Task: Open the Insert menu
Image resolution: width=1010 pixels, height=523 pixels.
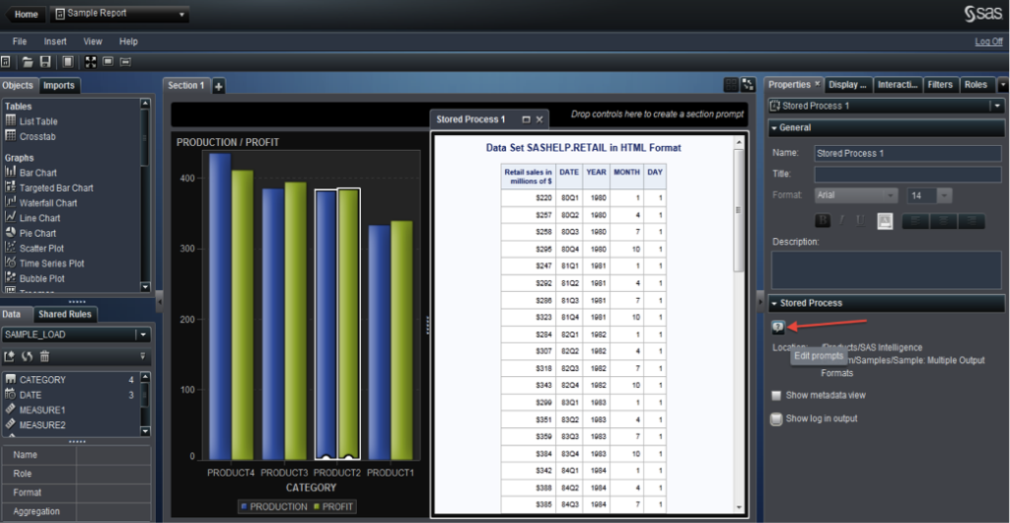Action: (55, 41)
